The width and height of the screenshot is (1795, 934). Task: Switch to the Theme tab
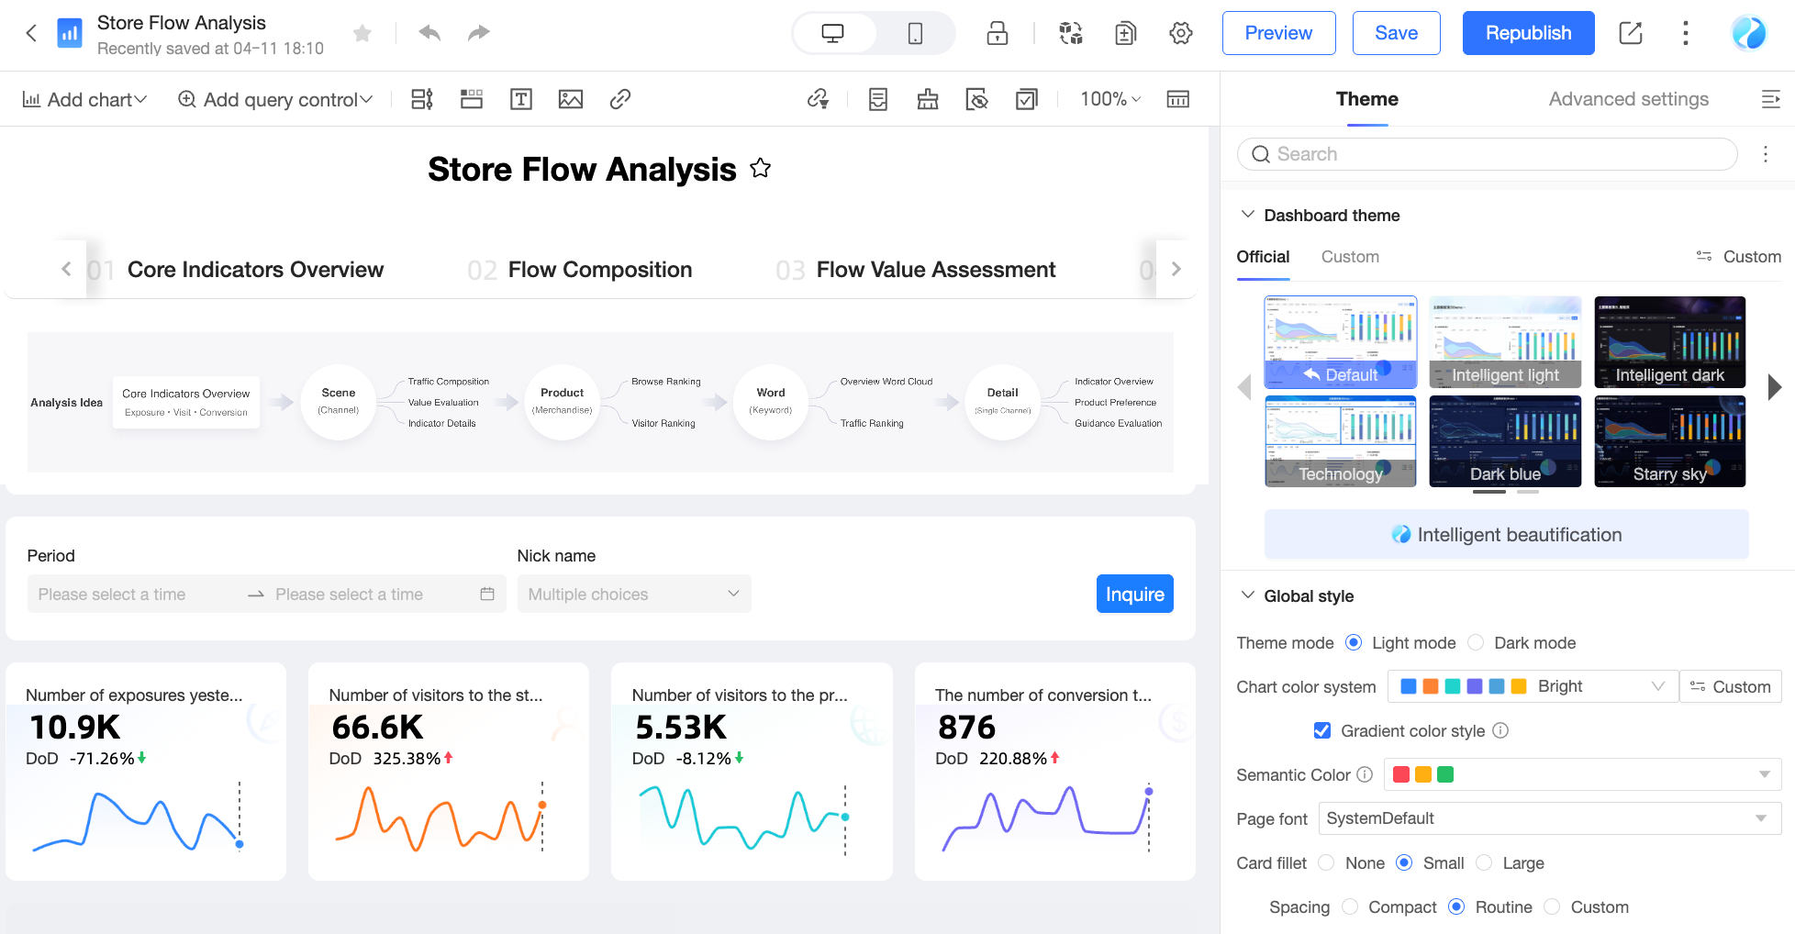1366,99
